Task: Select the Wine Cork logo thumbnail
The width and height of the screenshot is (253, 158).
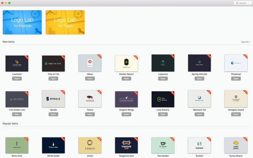Action: point(17,145)
